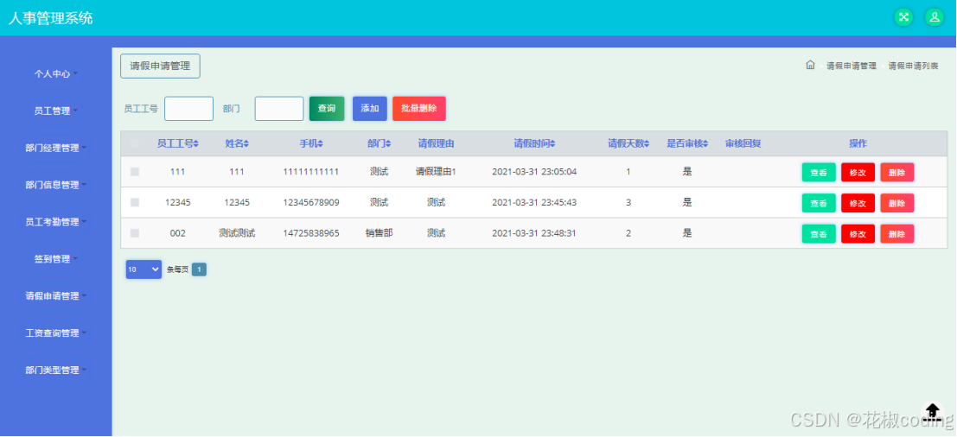Click the 请假申请管理 title button

point(160,66)
